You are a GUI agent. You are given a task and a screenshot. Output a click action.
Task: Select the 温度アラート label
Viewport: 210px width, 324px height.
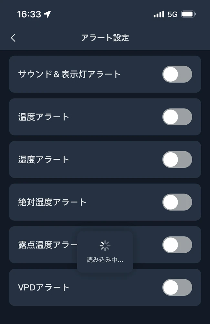pyautogui.click(x=44, y=117)
